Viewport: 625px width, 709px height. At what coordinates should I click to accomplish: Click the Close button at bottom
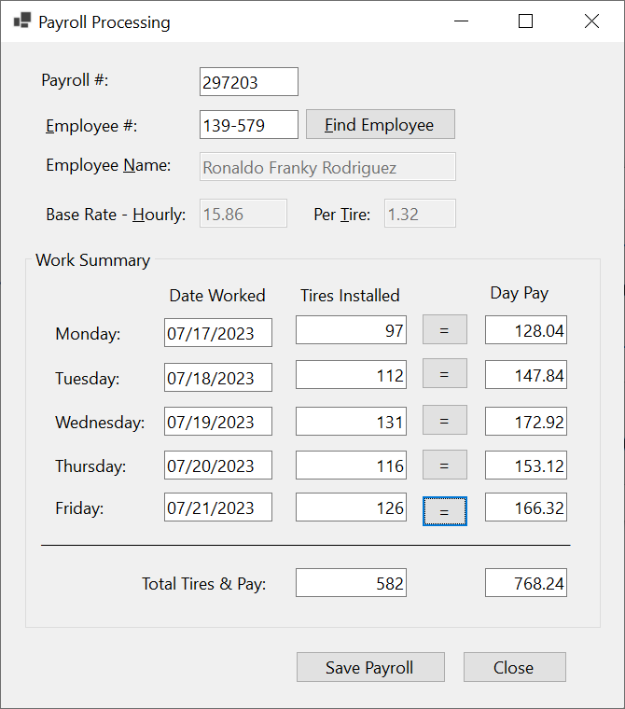pyautogui.click(x=515, y=667)
